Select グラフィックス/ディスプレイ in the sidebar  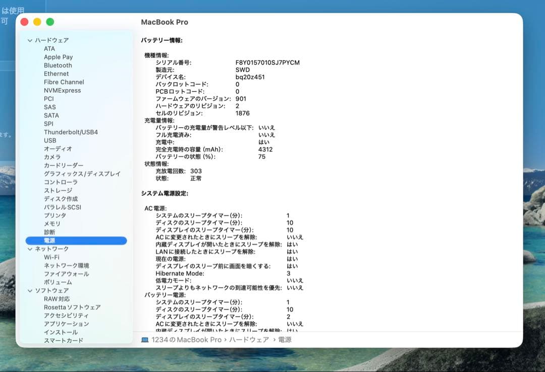pos(82,174)
